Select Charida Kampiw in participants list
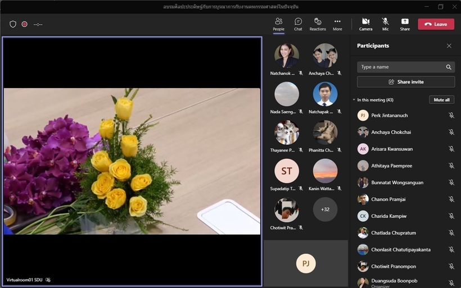Image resolution: width=461 pixels, height=288 pixels. click(406, 216)
